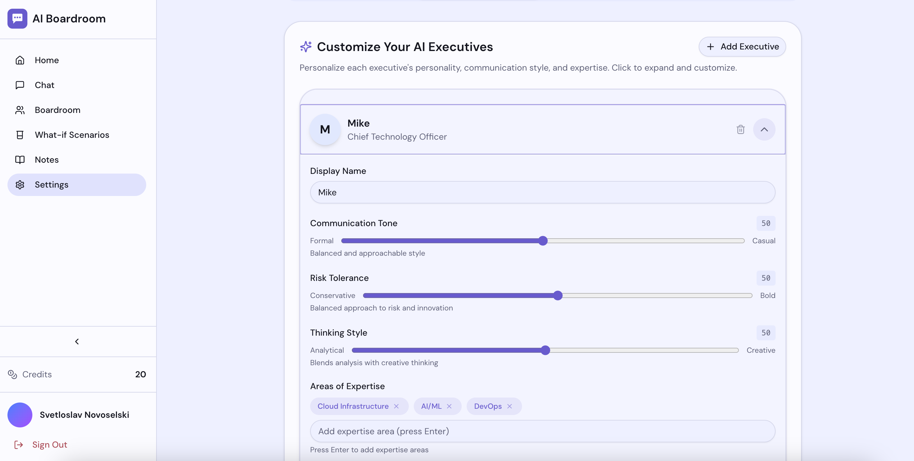The width and height of the screenshot is (914, 461).
Task: Remove the Cloud Infrastructure expertise tag
Action: pyautogui.click(x=396, y=406)
